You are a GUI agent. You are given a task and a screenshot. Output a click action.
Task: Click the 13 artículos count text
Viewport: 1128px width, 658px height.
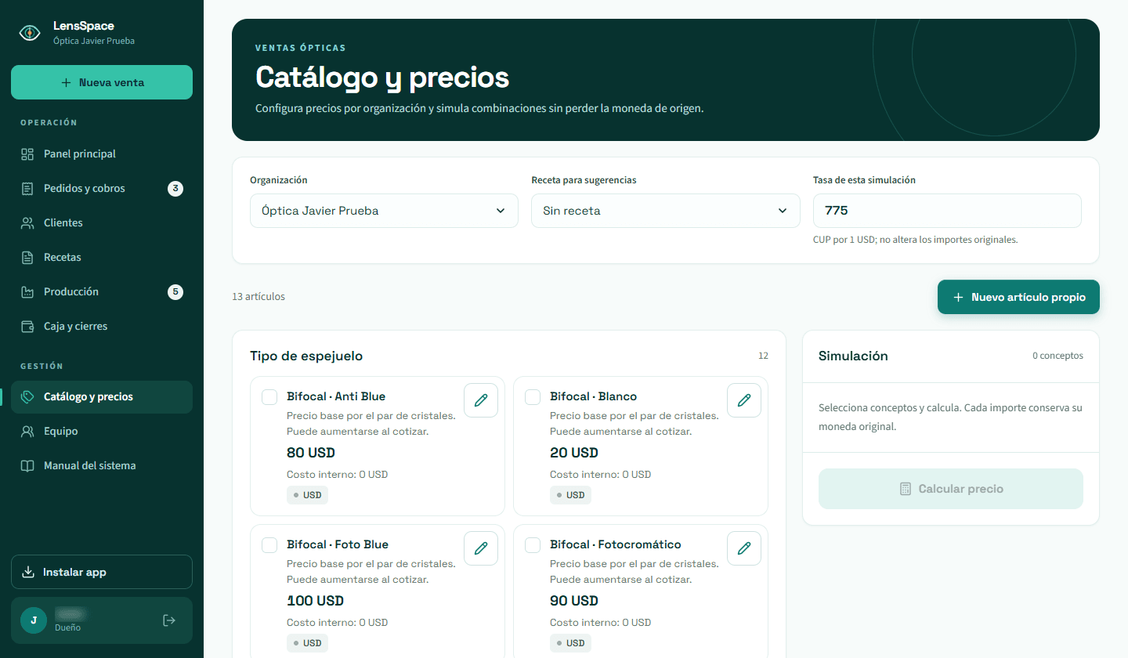pyautogui.click(x=258, y=297)
